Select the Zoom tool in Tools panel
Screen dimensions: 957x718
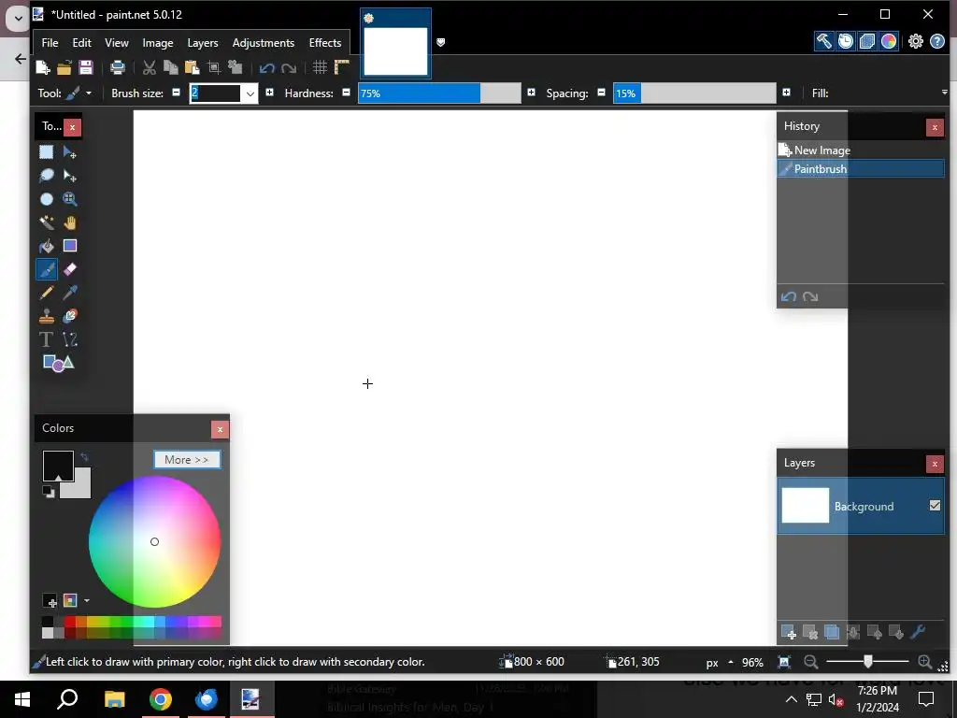69,199
